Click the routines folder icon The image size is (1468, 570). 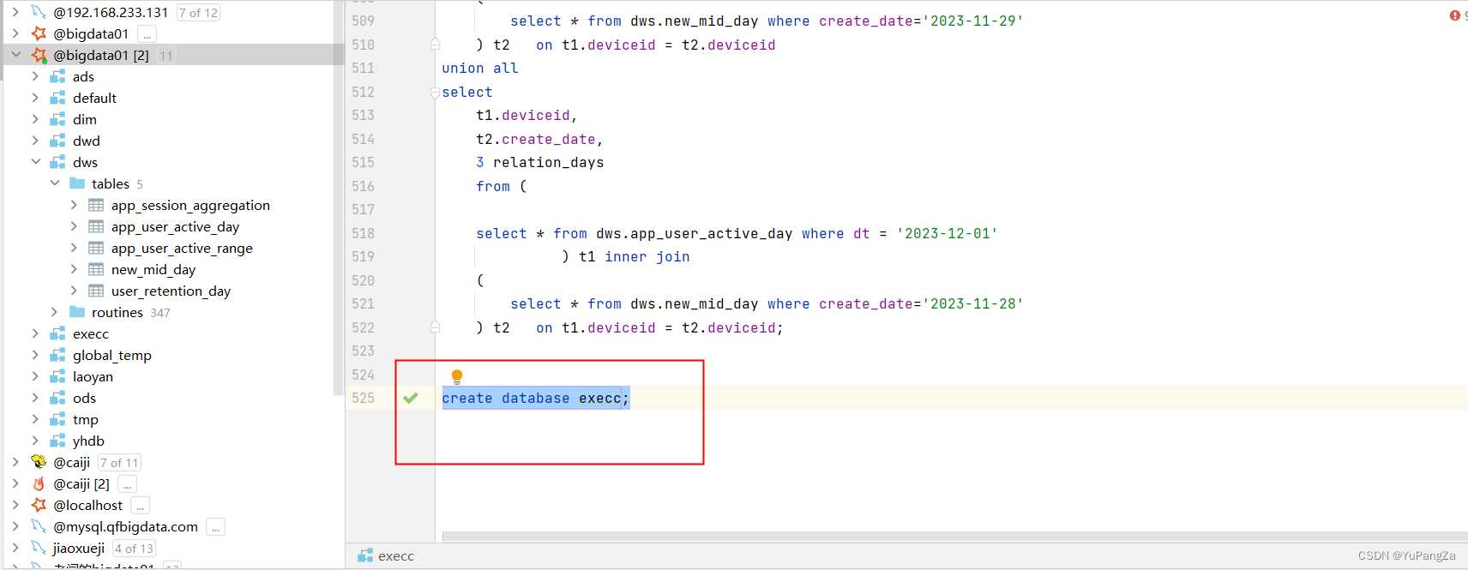coord(77,312)
